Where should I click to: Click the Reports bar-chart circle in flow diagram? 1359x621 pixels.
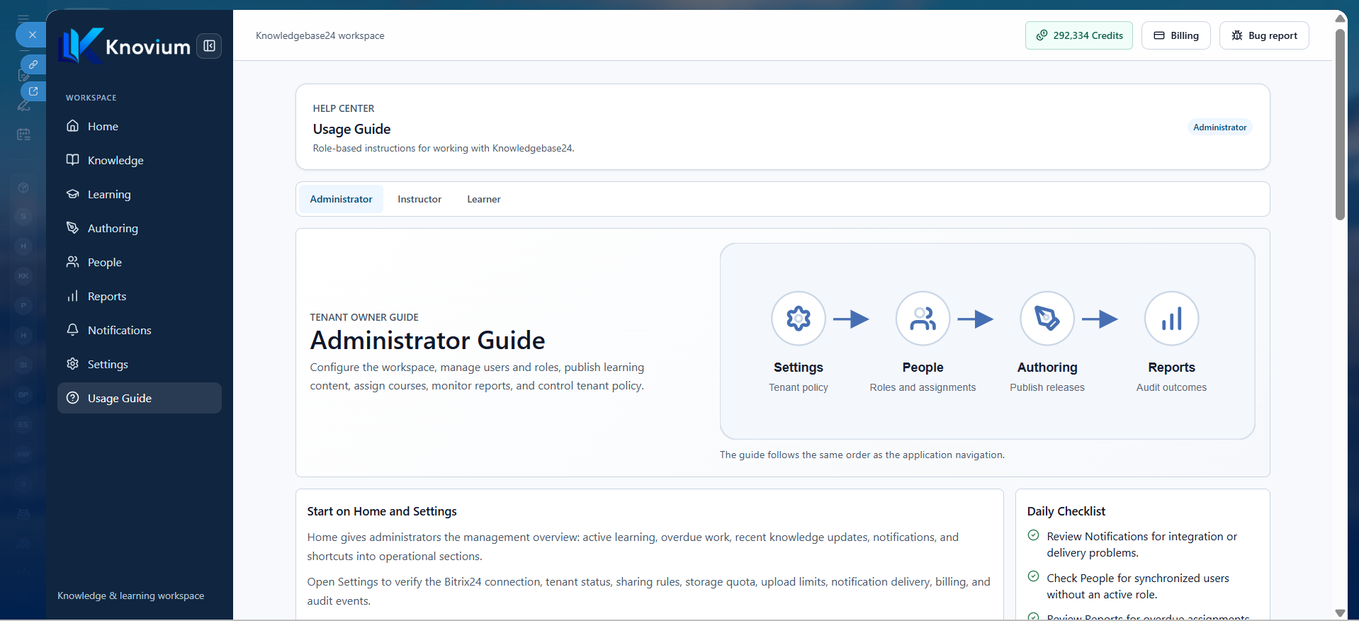coord(1172,319)
